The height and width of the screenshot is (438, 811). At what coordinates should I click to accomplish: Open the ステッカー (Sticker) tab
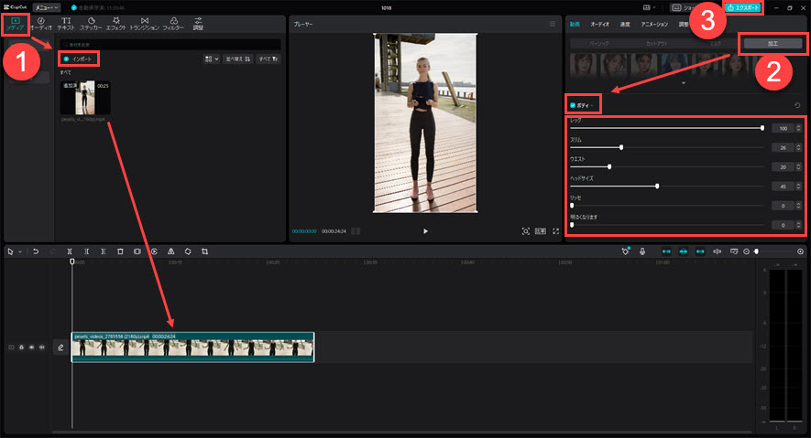pos(91,24)
